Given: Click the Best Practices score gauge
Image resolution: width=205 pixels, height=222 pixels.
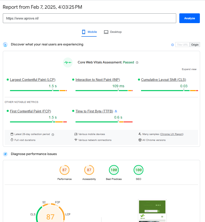Looking at the screenshot, I should 114,170.
